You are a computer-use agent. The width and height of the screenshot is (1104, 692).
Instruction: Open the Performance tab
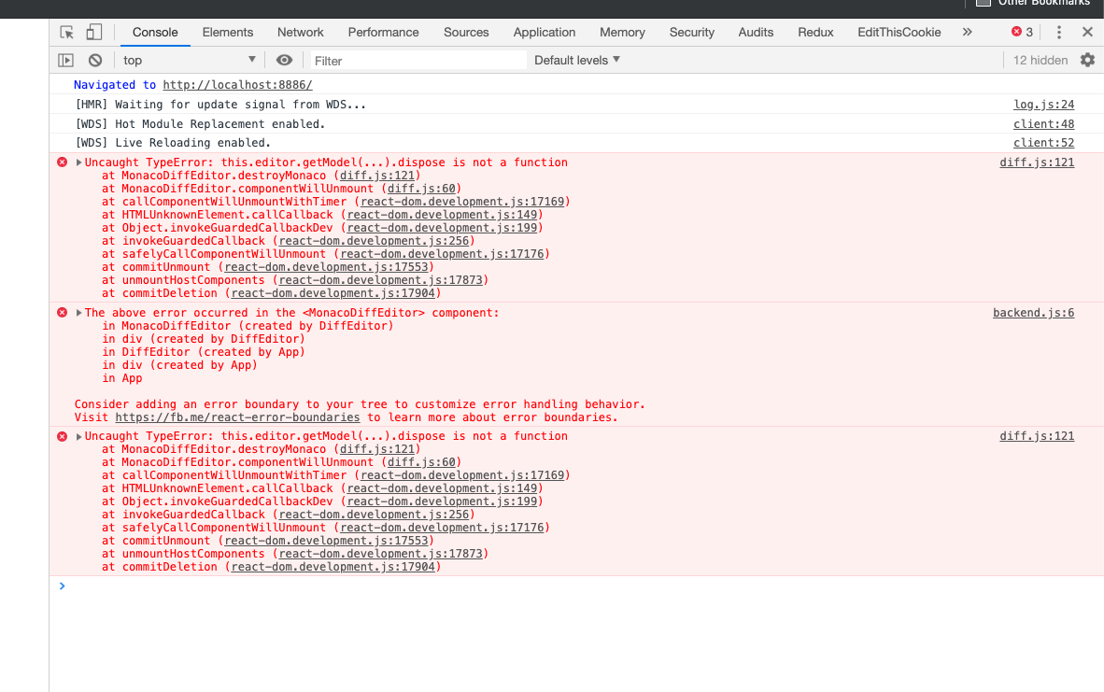(383, 33)
